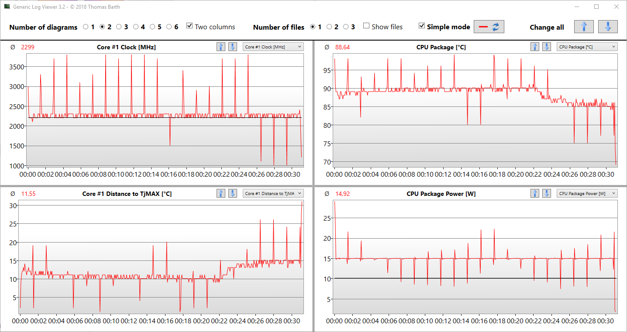The height and width of the screenshot is (332, 627).
Task: Click the Core #1 Clock chart plot area
Action: (x=165, y=110)
